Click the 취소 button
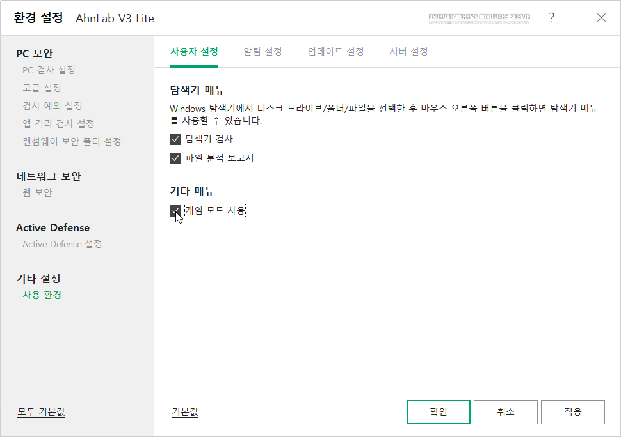The height and width of the screenshot is (437, 621). [506, 412]
